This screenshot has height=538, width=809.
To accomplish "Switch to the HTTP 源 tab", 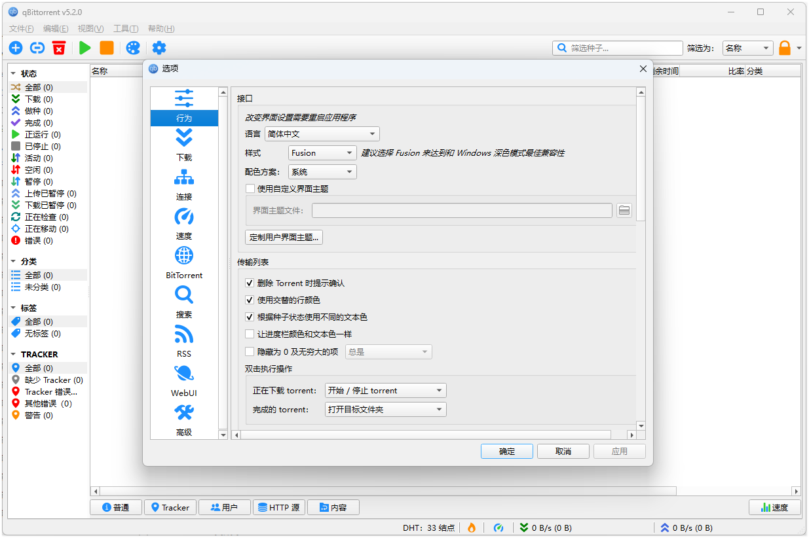I will coord(279,507).
